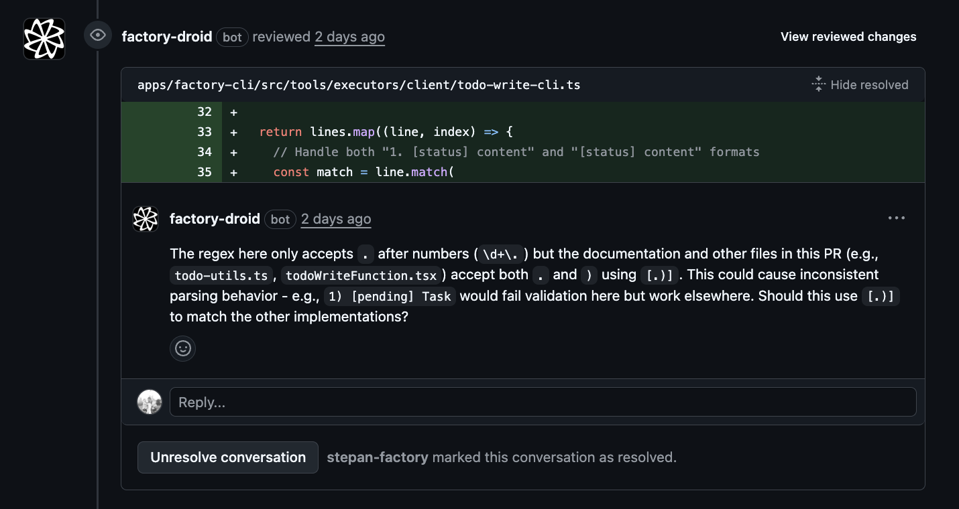Viewport: 959px width, 509px height.
Task: Click the factory-droid reviewer name
Action: pos(167,37)
